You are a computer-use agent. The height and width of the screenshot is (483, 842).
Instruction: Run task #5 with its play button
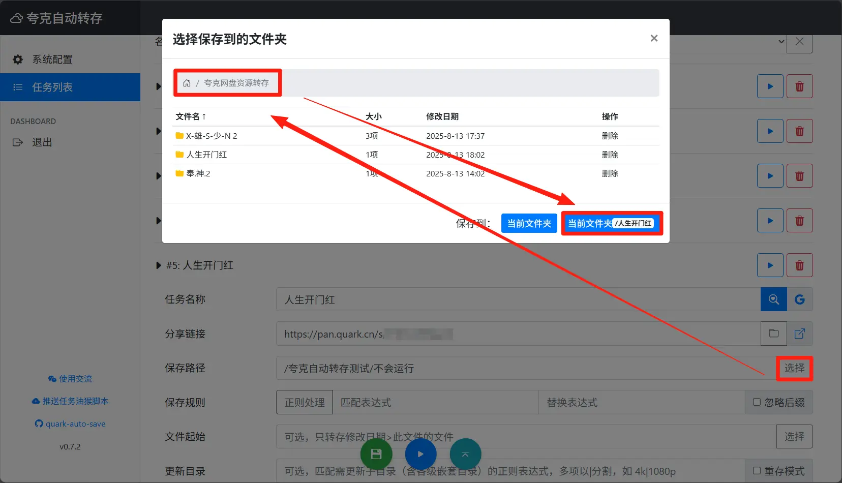click(x=770, y=265)
